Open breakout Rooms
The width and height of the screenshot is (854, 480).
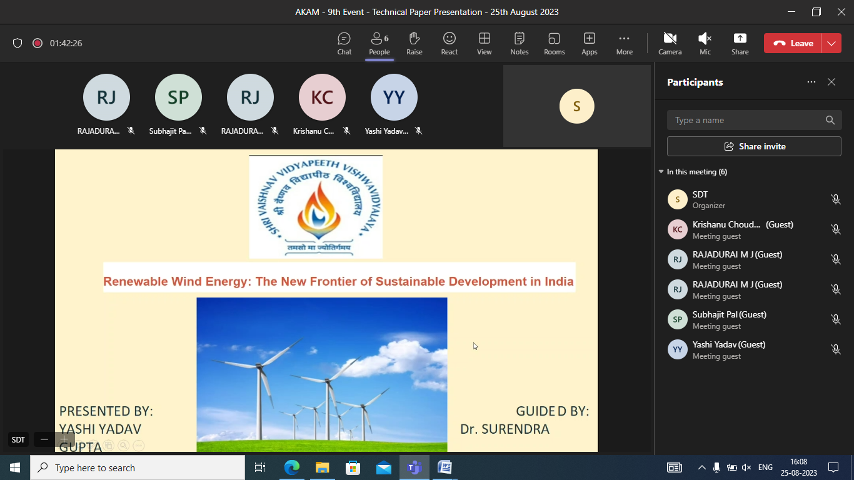[554, 43]
